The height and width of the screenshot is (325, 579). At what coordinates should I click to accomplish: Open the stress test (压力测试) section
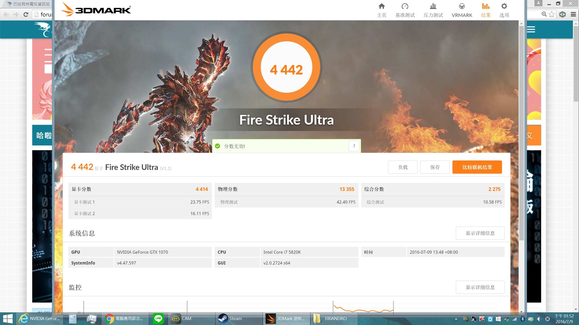click(433, 10)
